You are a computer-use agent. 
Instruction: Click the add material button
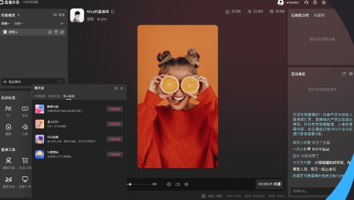[12, 82]
